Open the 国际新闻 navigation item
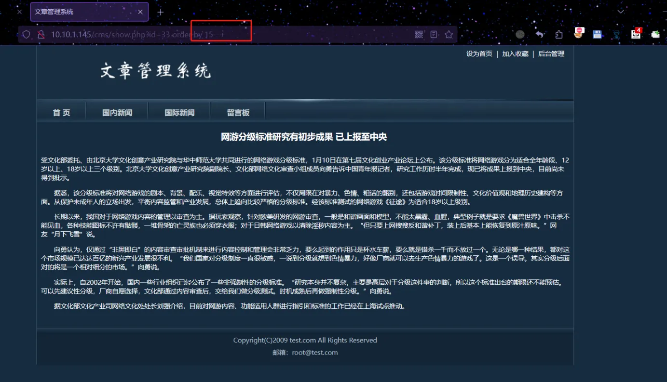 [x=179, y=112]
